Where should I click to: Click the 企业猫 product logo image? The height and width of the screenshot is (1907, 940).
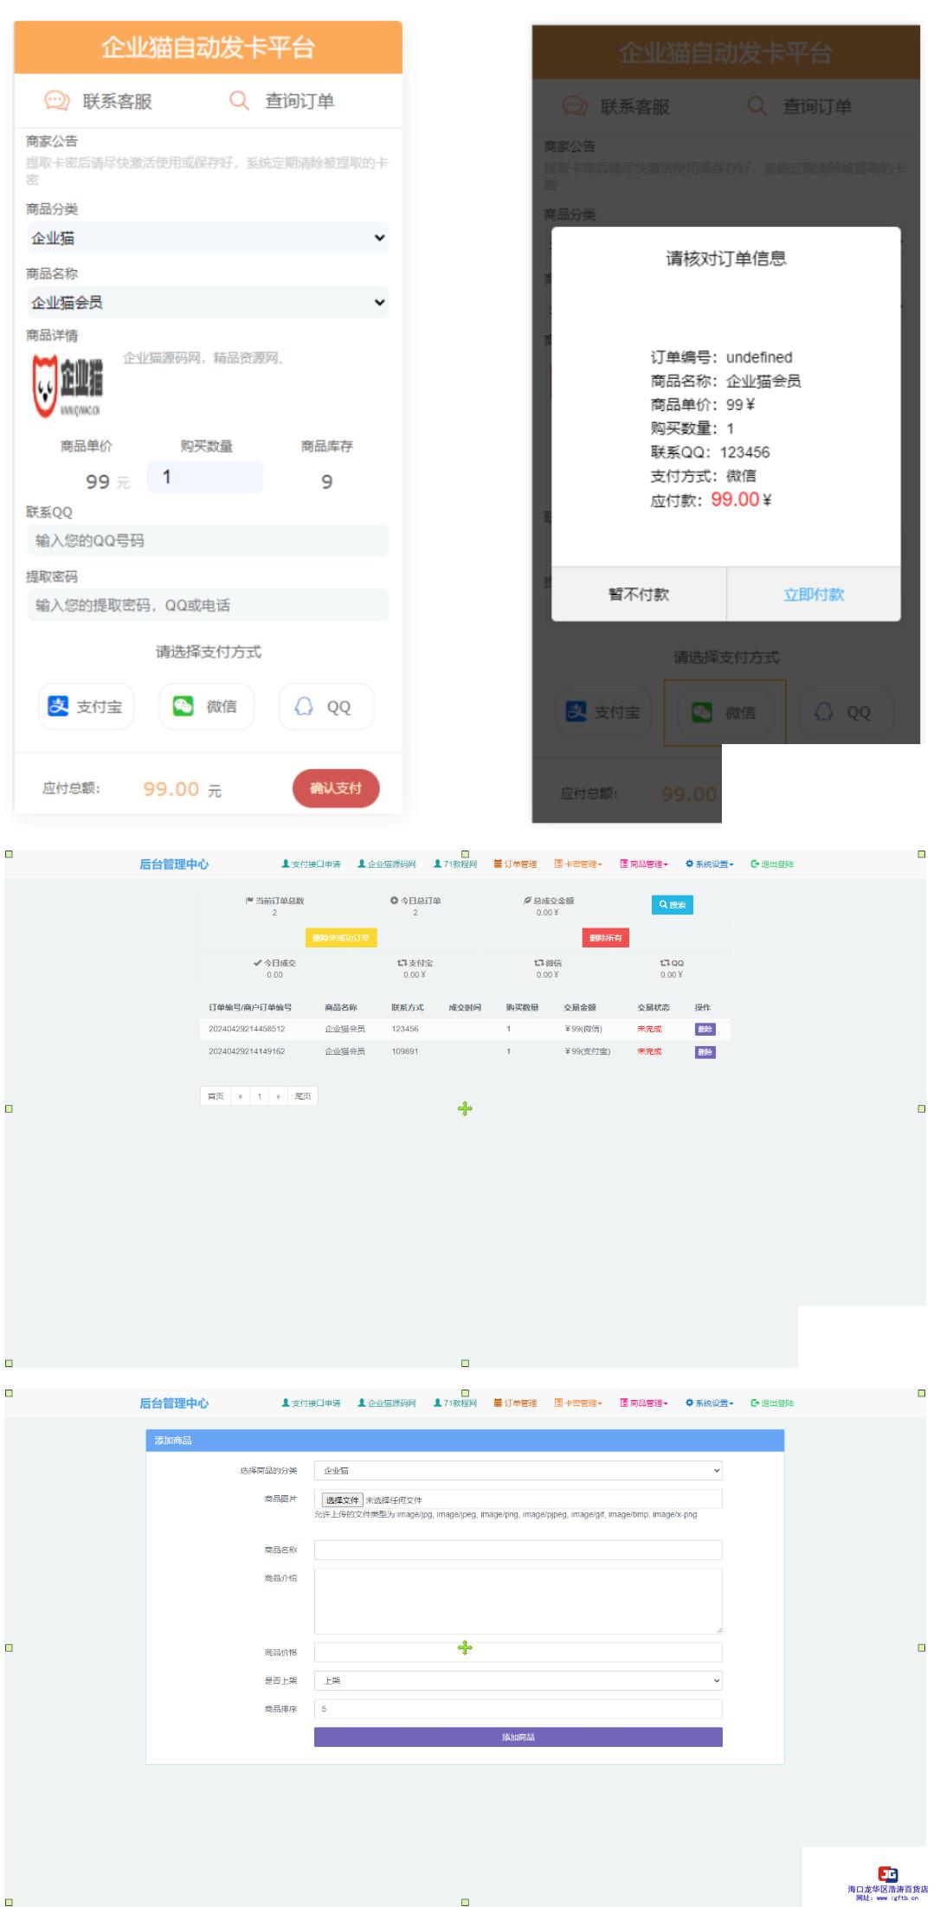pos(68,386)
